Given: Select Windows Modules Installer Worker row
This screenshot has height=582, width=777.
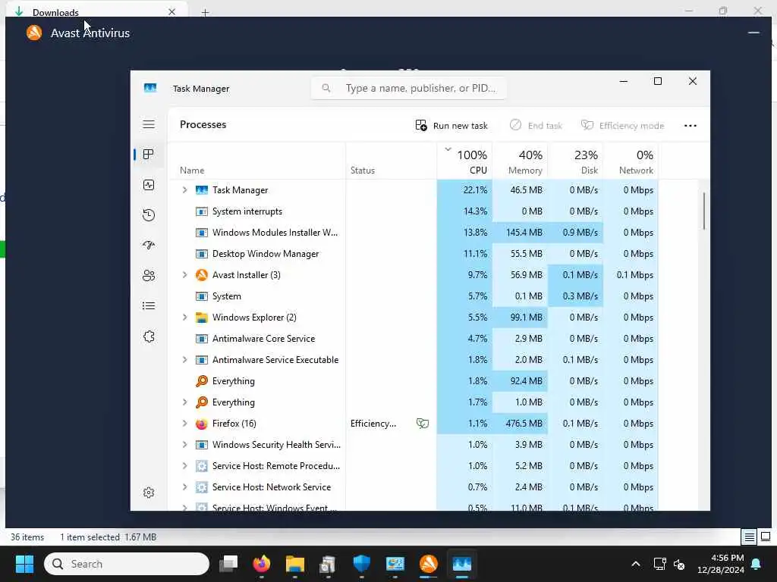Looking at the screenshot, I should click(414, 233).
